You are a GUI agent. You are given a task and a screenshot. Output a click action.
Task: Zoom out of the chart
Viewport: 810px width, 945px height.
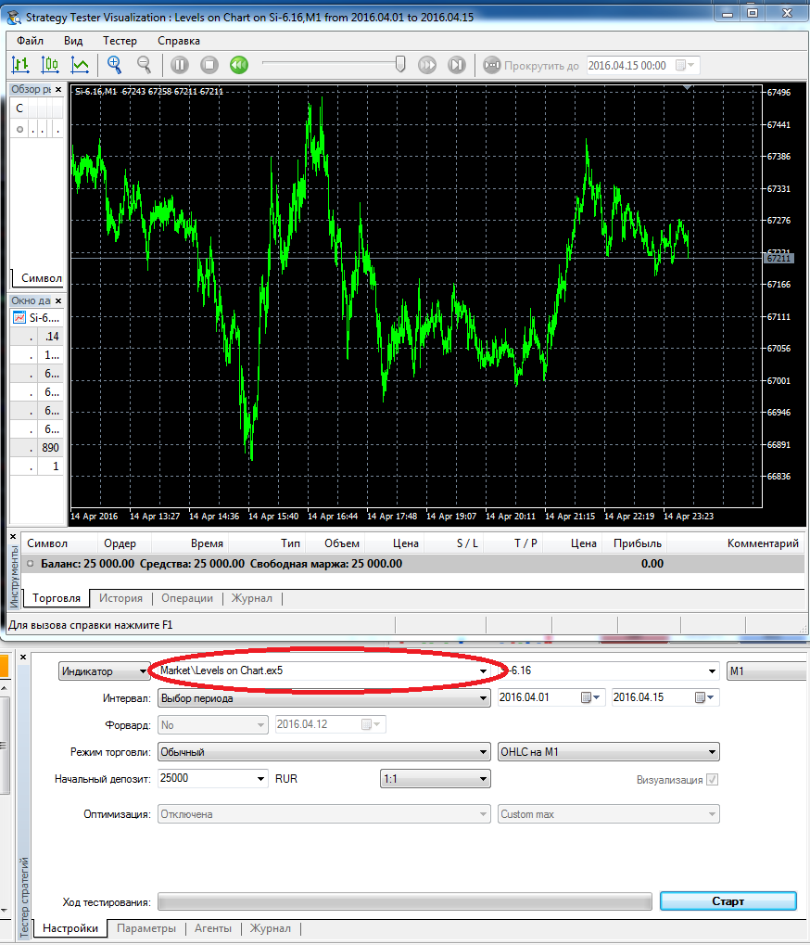144,65
